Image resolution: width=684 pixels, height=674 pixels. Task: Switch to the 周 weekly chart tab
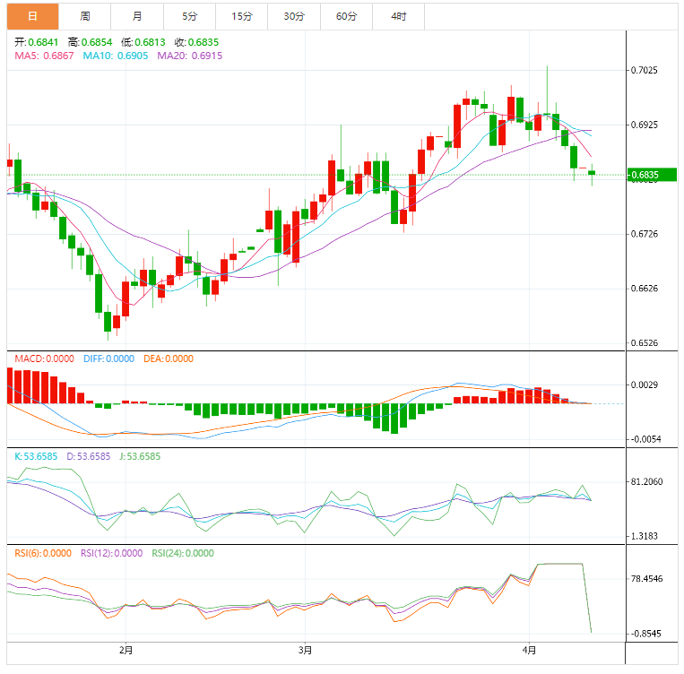(84, 16)
